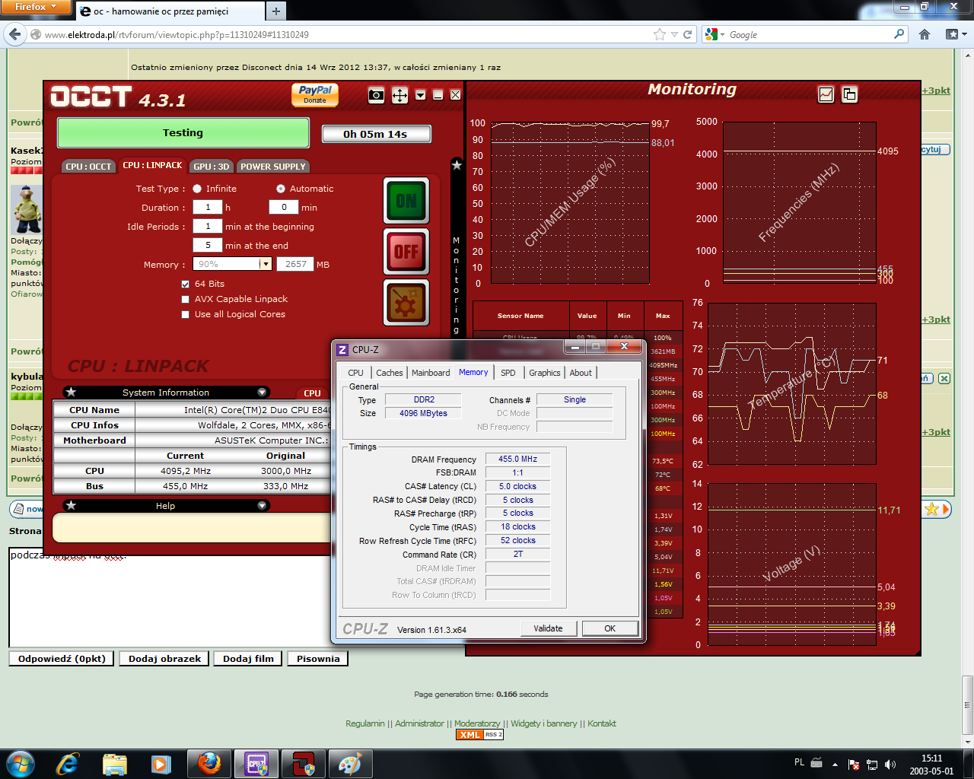Click the Odpowiedź (0pkt) button

pyautogui.click(x=62, y=659)
